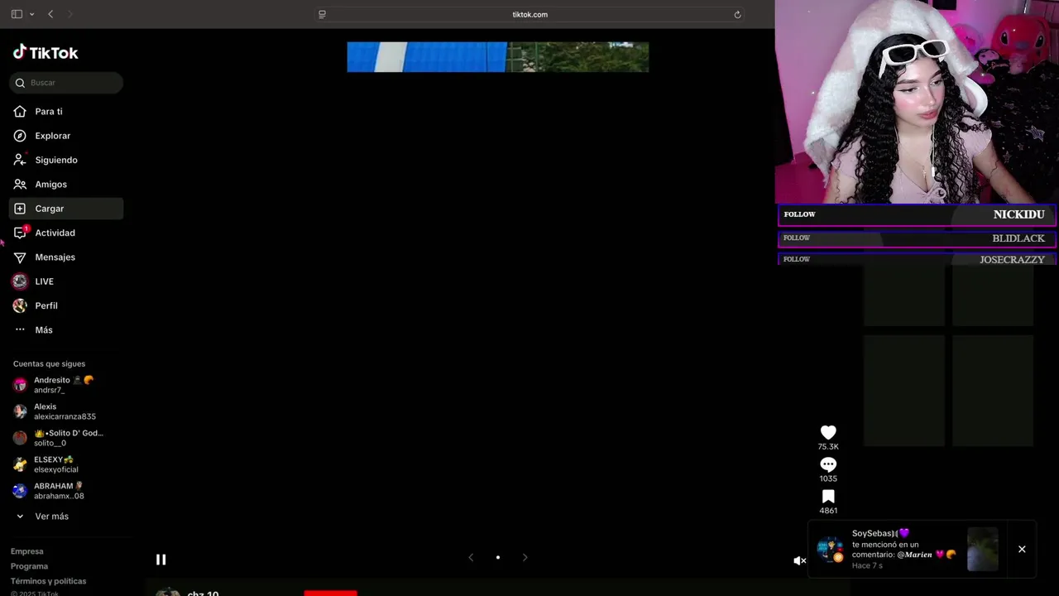
Task: Open the comments bubble icon
Action: (x=828, y=464)
